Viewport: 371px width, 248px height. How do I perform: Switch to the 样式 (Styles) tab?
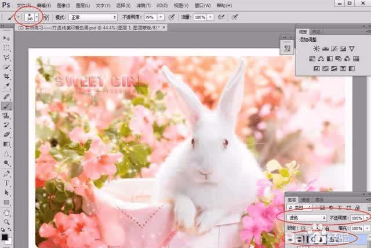click(x=317, y=31)
